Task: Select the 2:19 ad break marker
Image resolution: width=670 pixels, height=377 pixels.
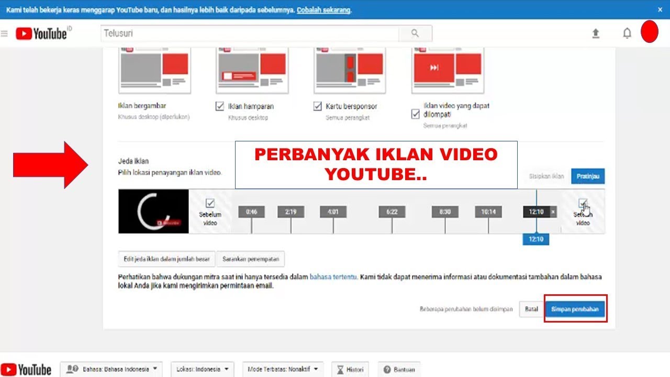Action: point(291,212)
